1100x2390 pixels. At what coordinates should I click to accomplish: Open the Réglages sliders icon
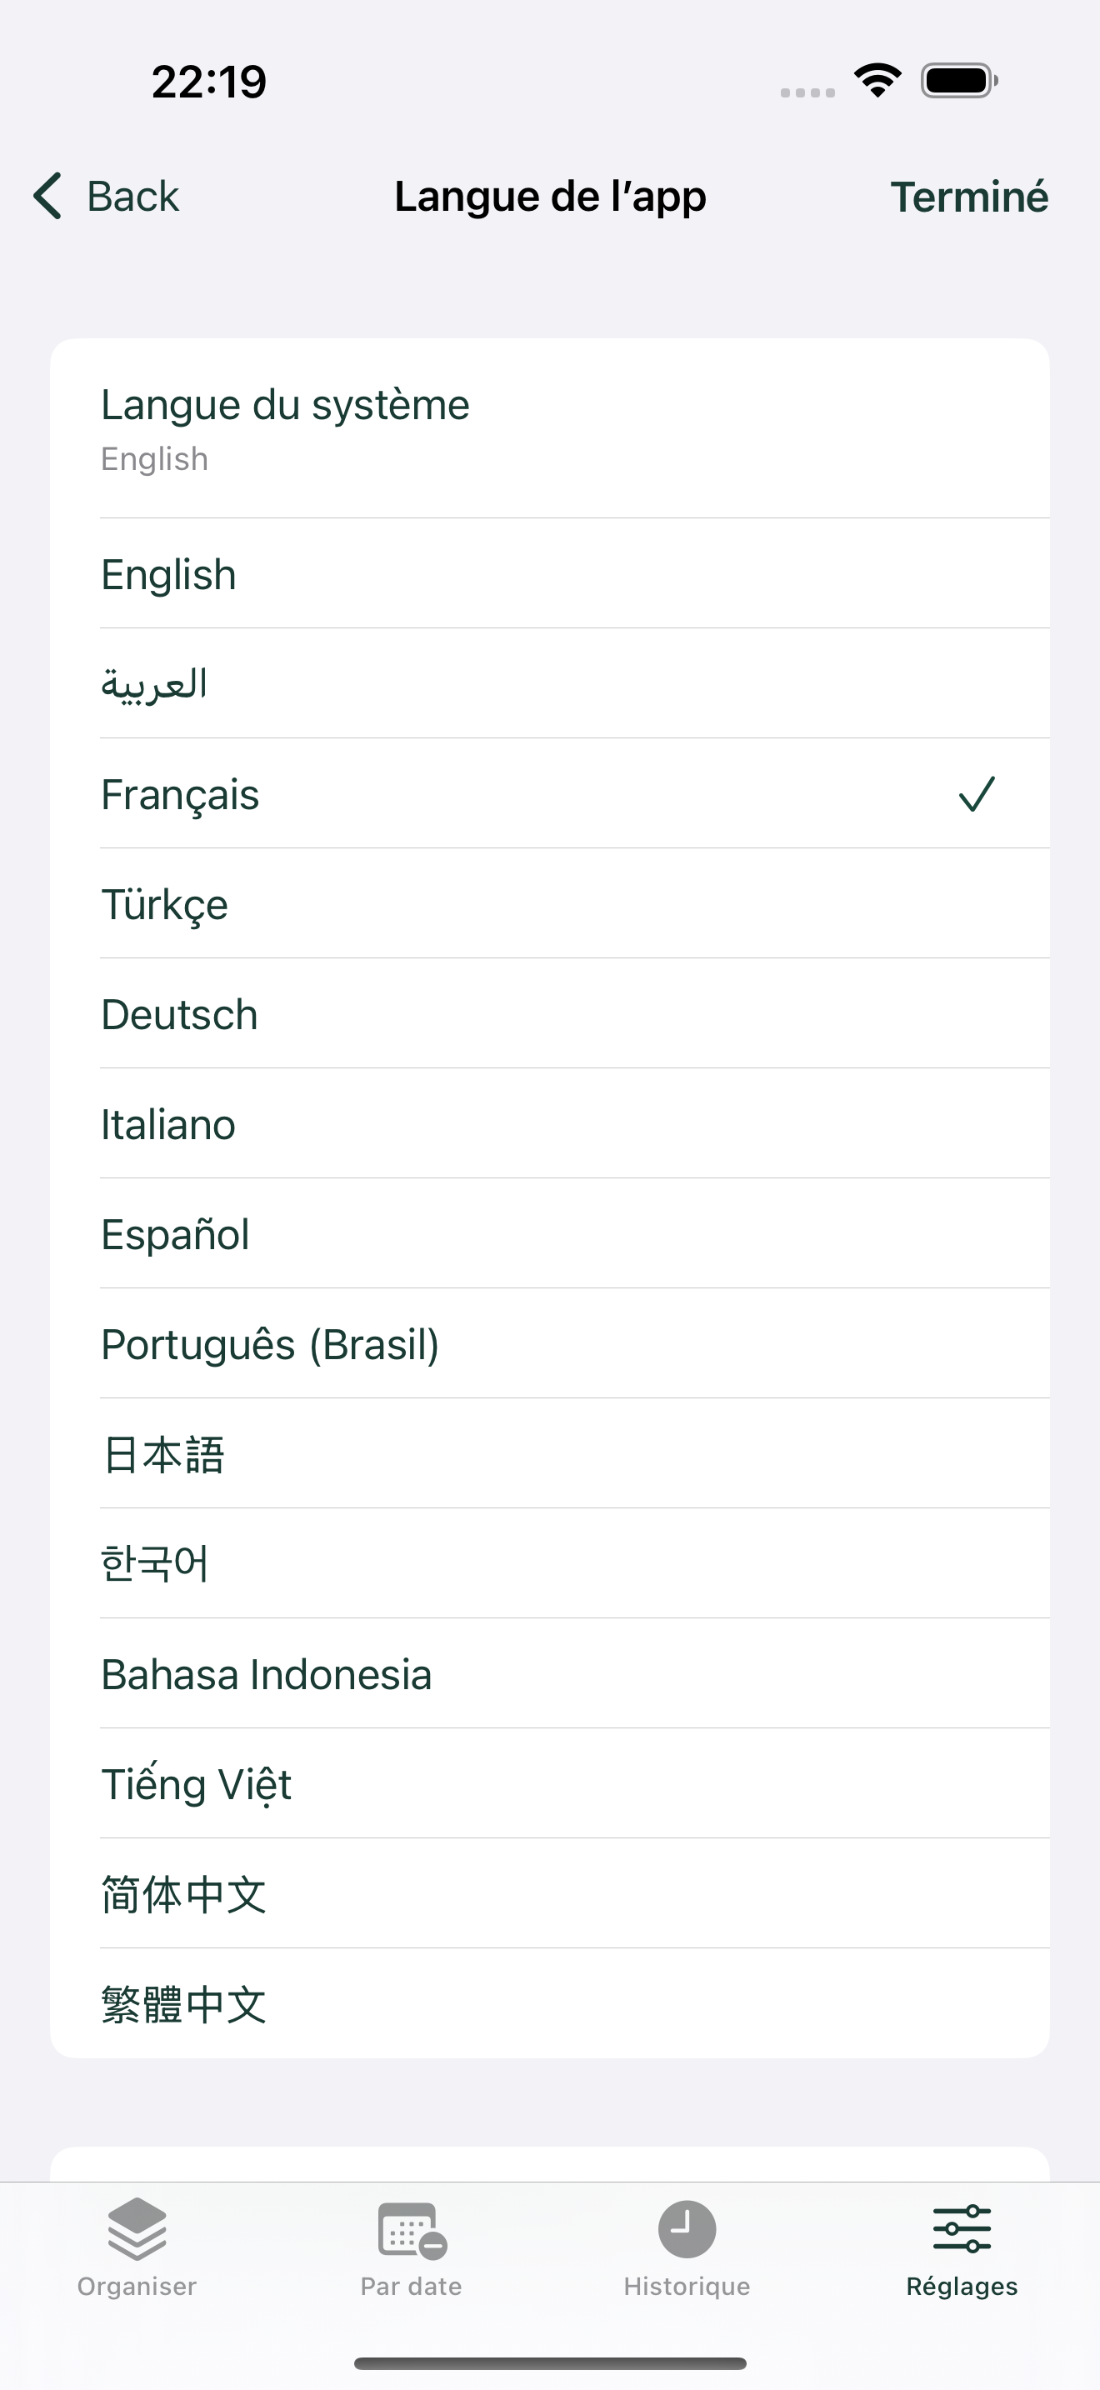click(962, 2228)
